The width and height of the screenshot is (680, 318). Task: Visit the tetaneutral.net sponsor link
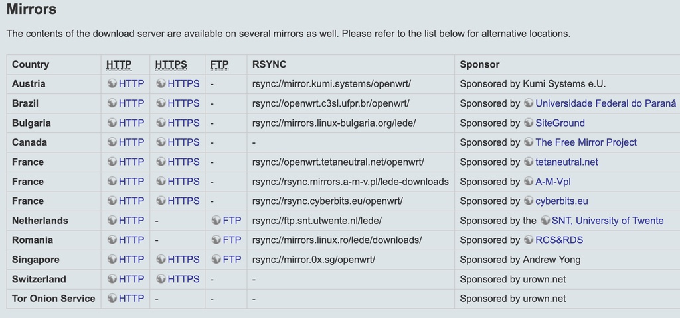[566, 162]
